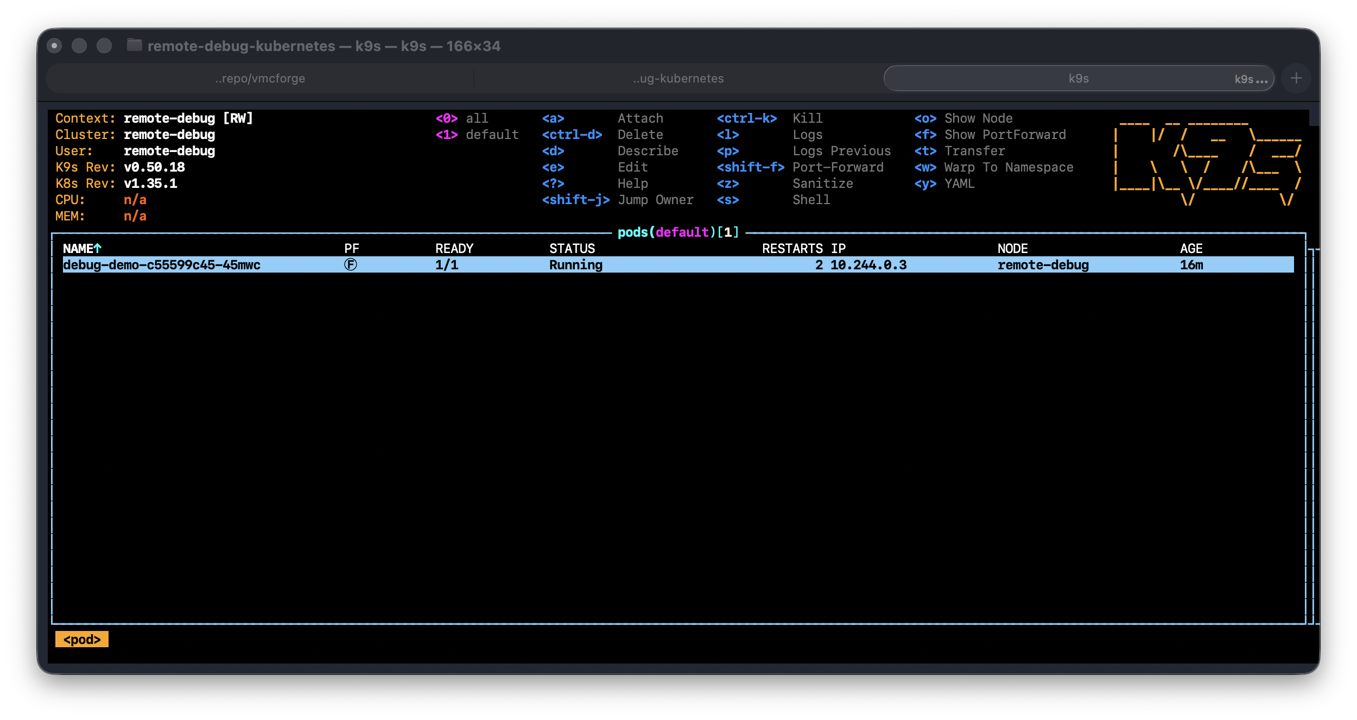Click the 1/1 ready cell

click(447, 265)
